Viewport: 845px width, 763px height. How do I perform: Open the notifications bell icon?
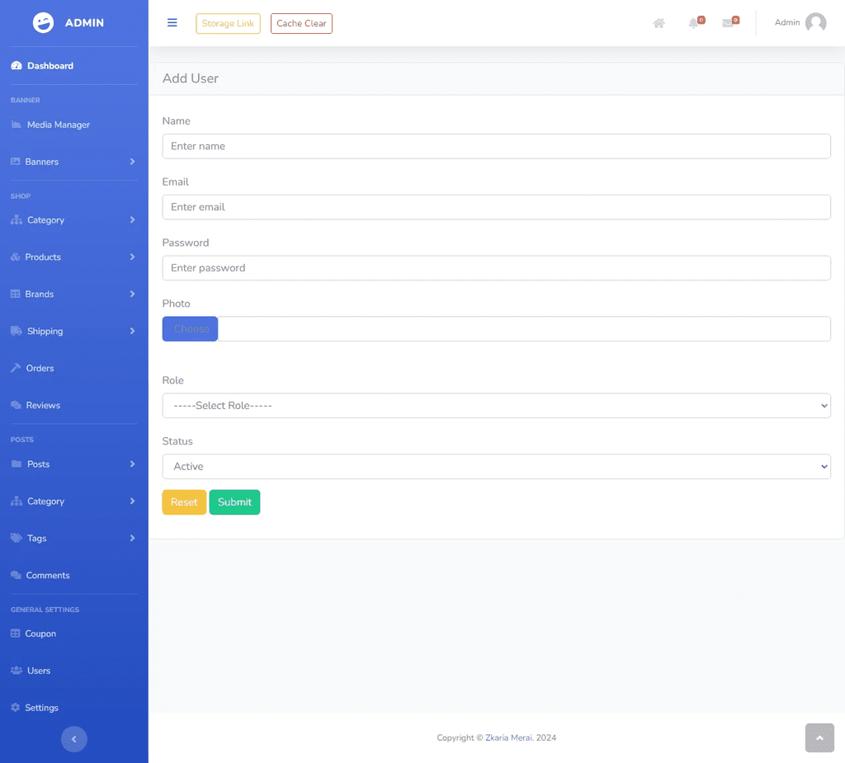point(693,23)
